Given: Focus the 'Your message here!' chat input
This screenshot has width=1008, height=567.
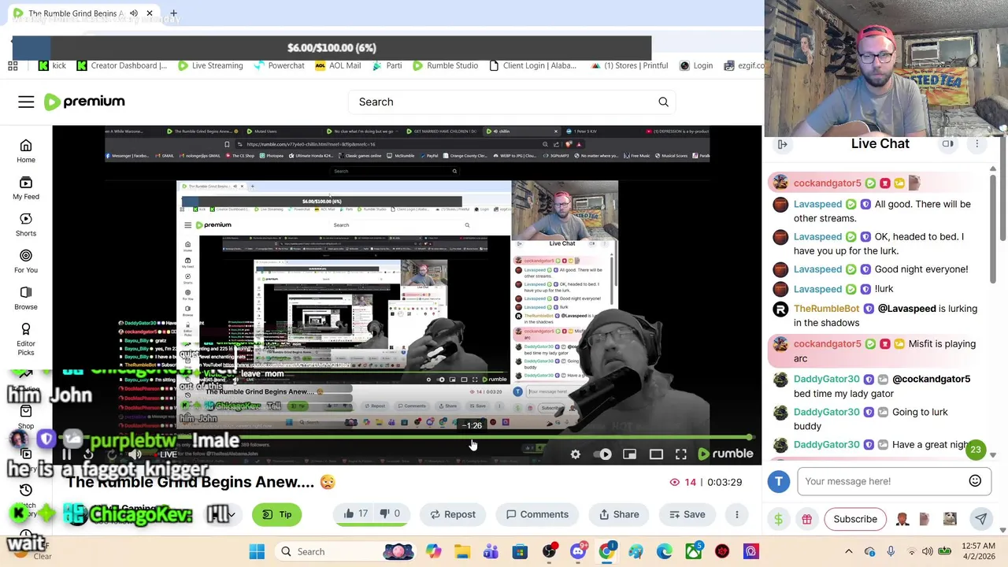Looking at the screenshot, I should tap(882, 481).
